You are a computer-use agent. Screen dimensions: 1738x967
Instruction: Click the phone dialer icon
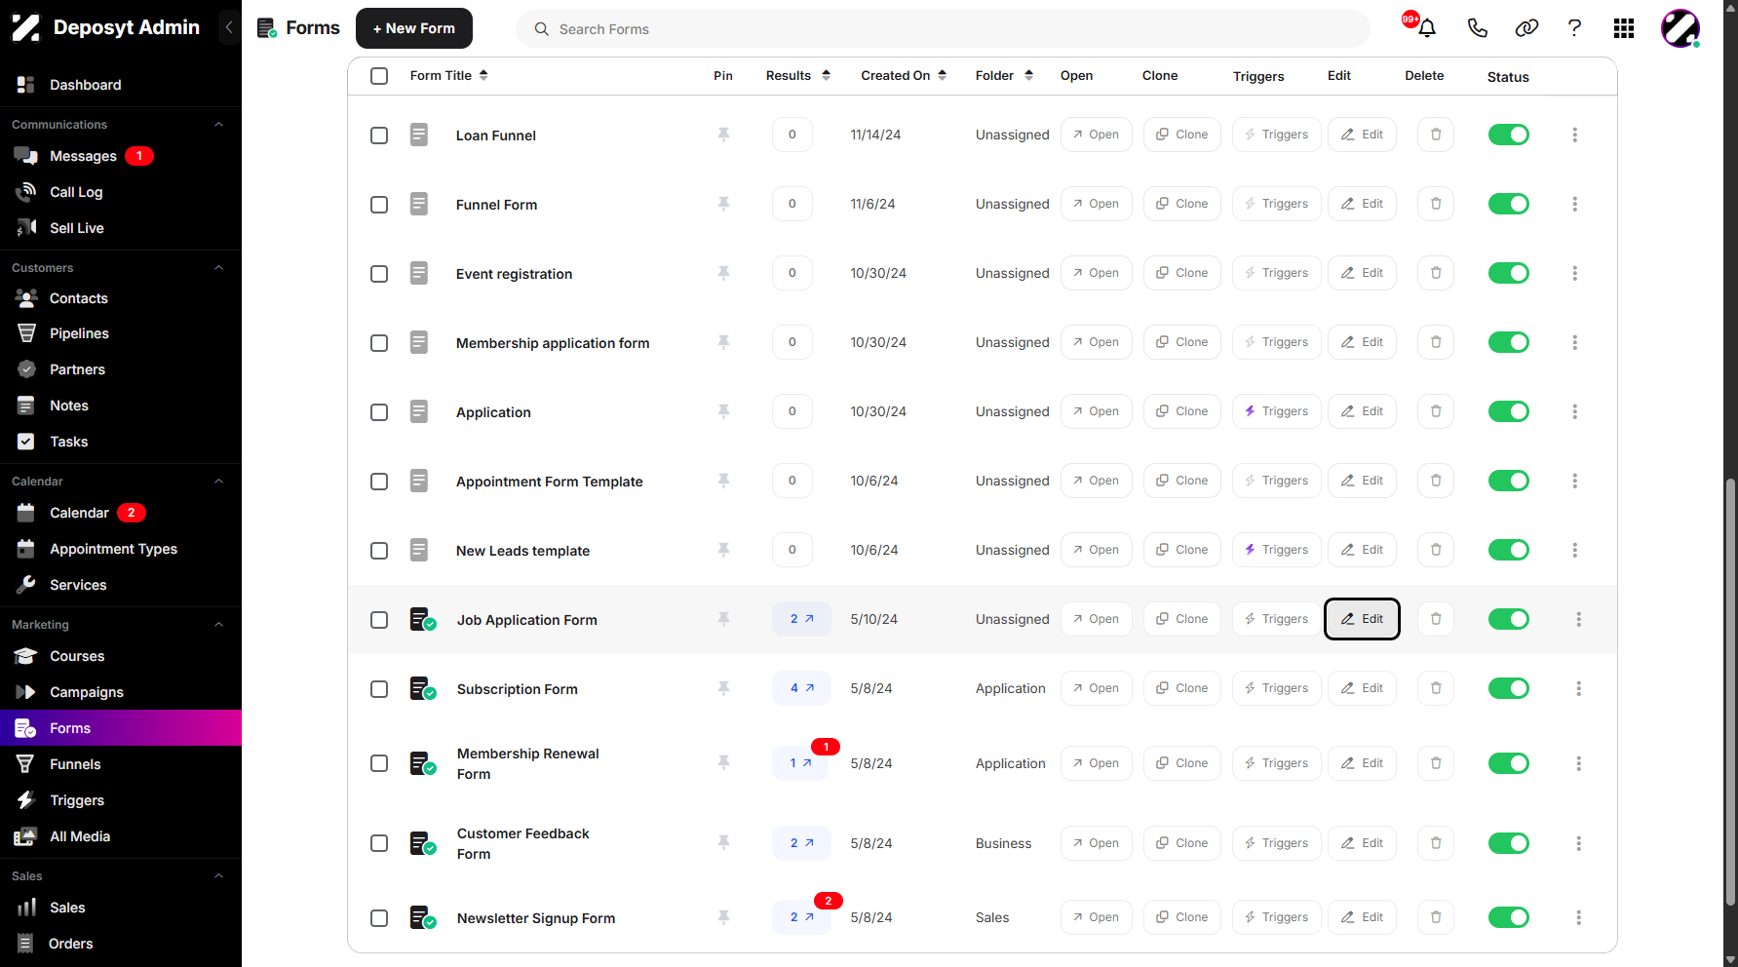1478,28
